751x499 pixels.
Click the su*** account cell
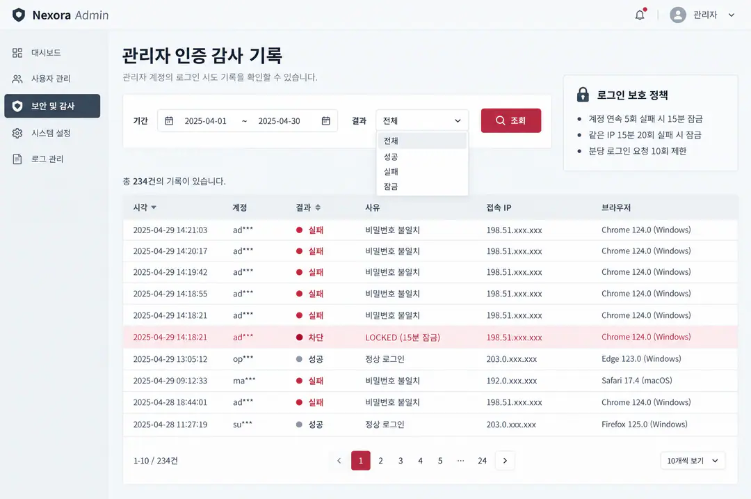tap(243, 425)
